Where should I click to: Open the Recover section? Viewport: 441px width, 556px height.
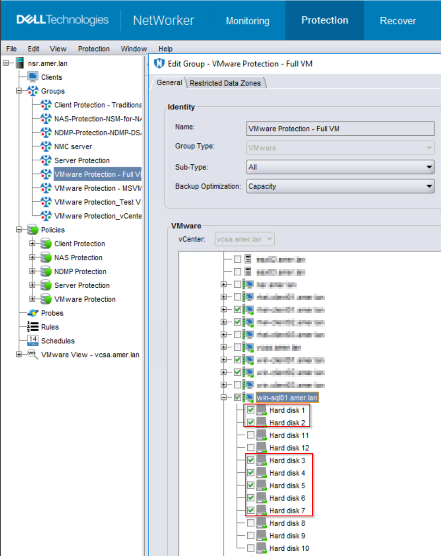click(x=397, y=21)
